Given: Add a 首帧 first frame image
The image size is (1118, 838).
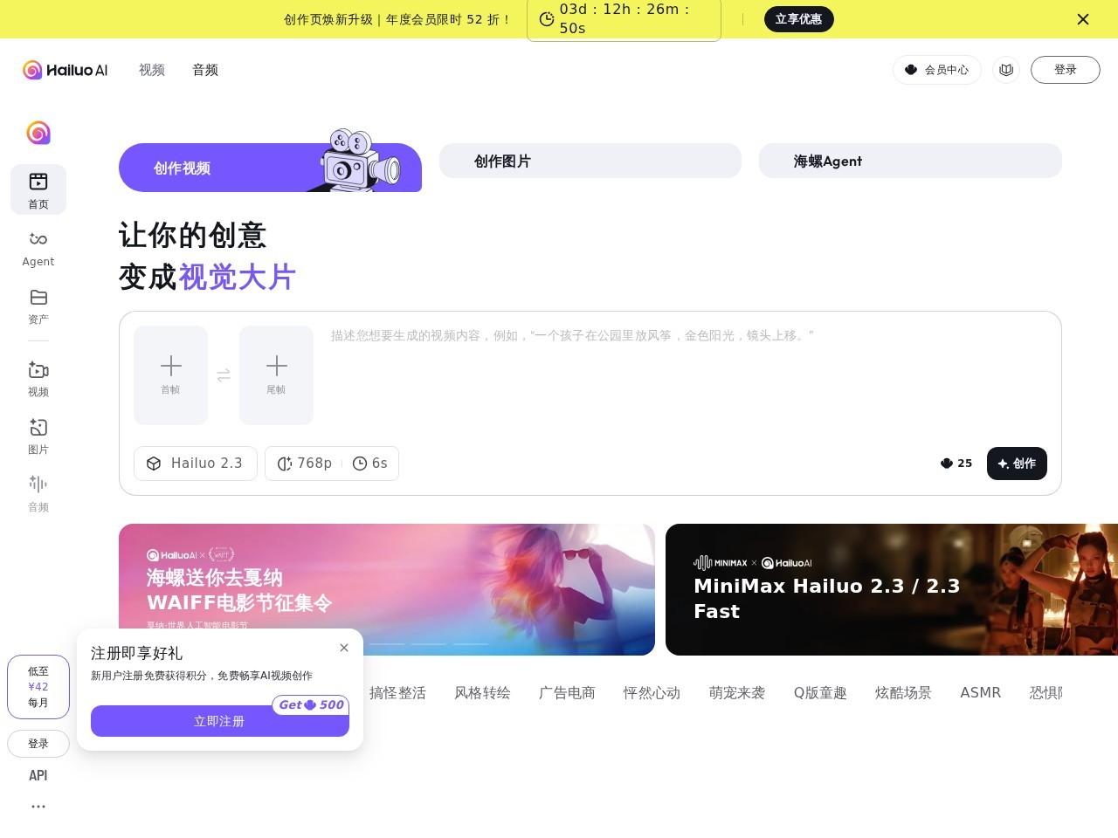Looking at the screenshot, I should point(170,374).
